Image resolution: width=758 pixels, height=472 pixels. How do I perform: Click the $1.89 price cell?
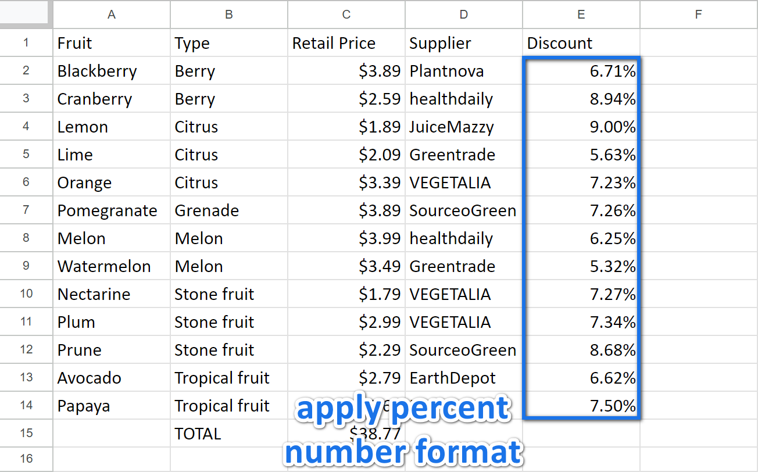pos(346,127)
